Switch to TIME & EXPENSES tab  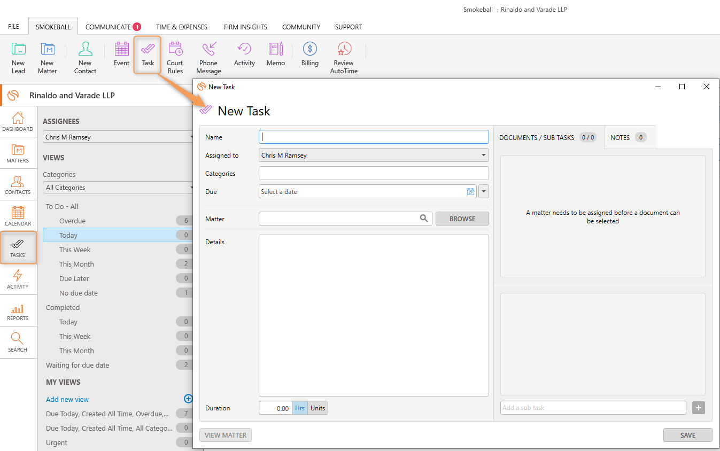point(182,27)
